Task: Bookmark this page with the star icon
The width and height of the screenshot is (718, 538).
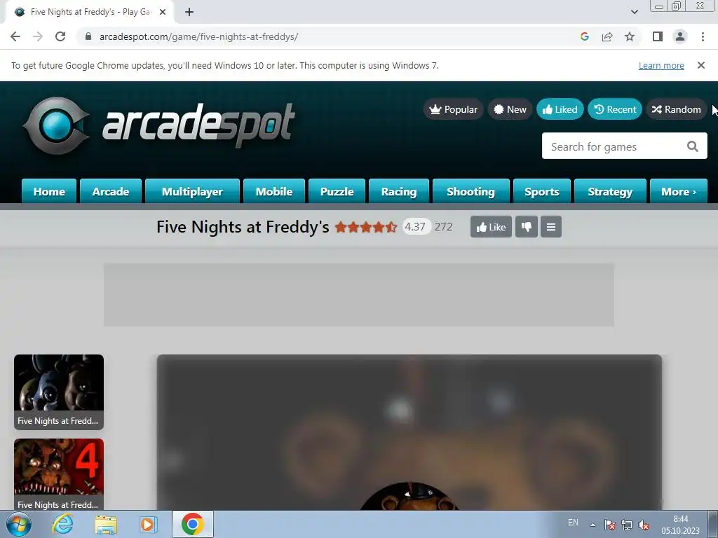Action: click(x=630, y=36)
